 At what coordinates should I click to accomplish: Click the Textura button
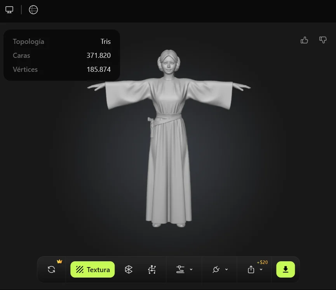click(92, 269)
